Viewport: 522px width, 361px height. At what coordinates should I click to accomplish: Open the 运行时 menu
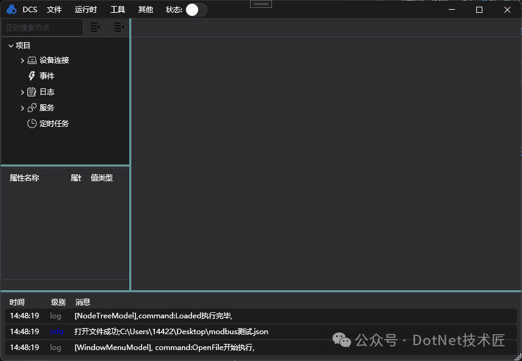[x=85, y=9]
